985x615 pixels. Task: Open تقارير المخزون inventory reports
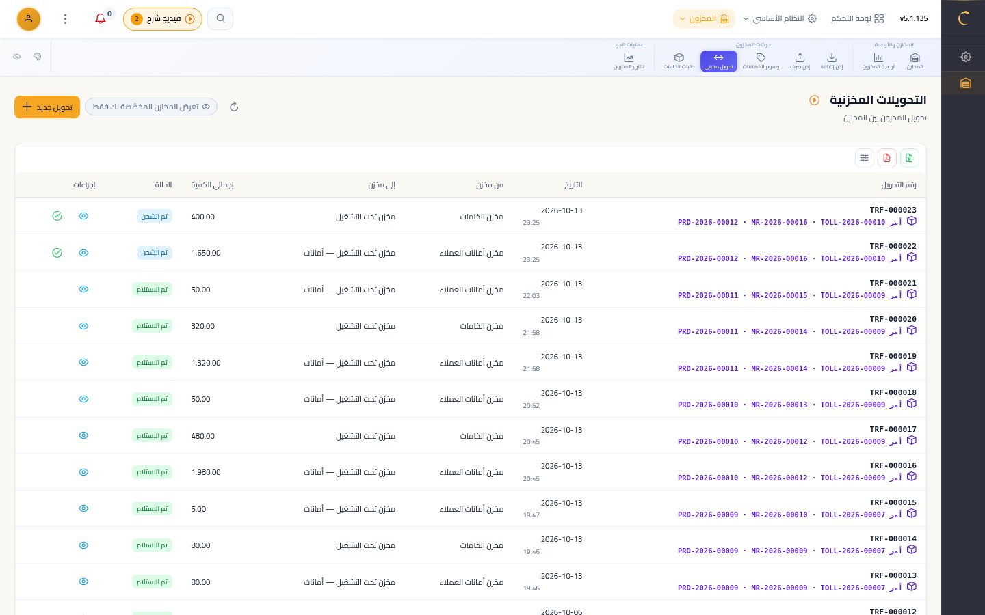coord(629,61)
